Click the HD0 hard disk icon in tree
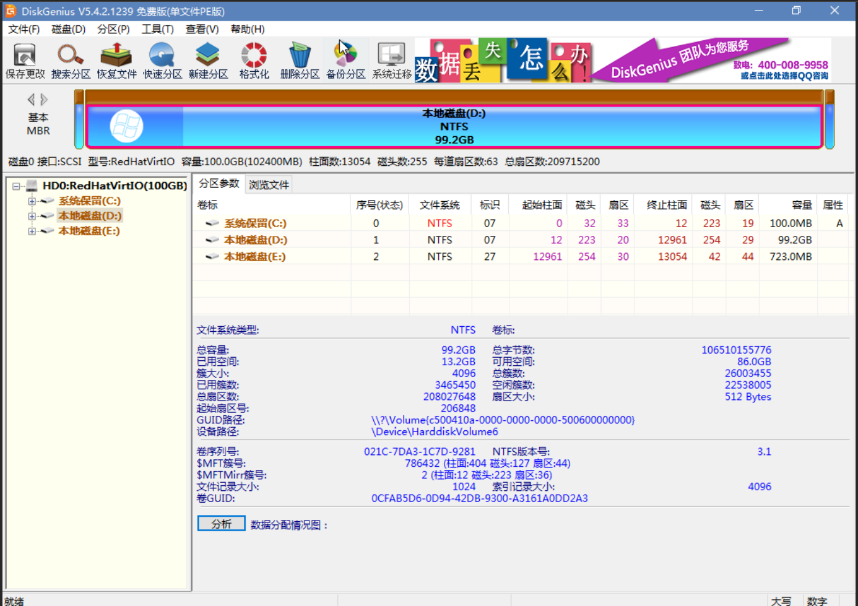Screen dimensions: 858x606 (x=32, y=186)
